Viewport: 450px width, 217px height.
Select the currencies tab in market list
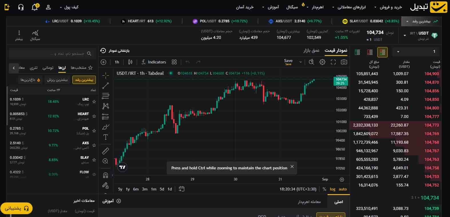[x=62, y=68]
